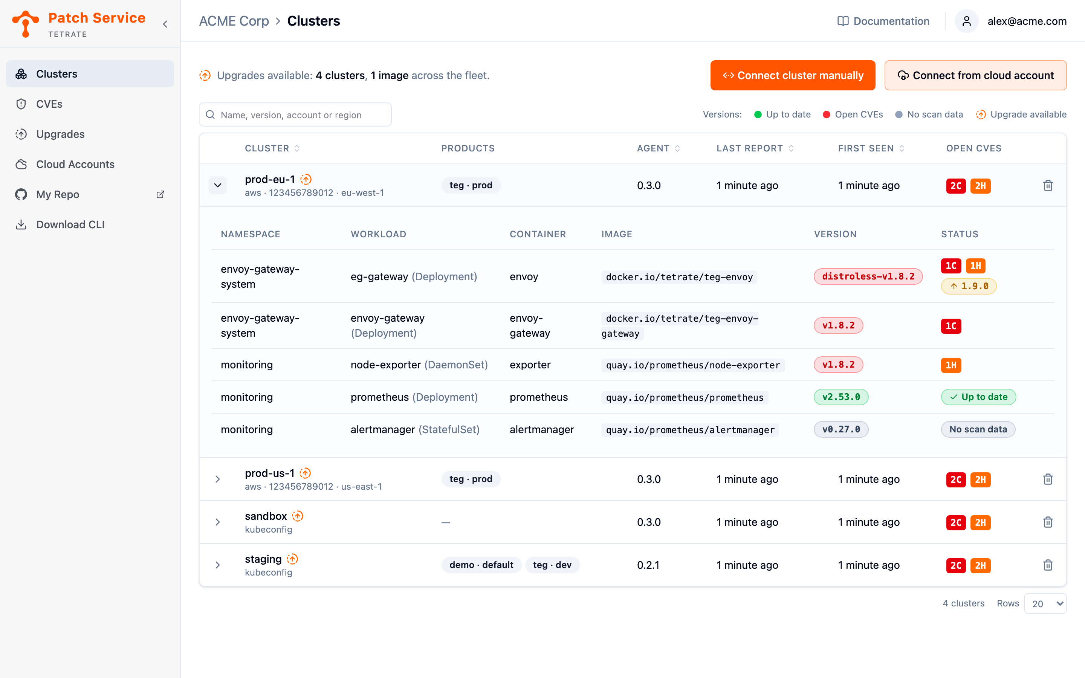Click Connect cluster manually button
1085x678 pixels.
point(793,75)
